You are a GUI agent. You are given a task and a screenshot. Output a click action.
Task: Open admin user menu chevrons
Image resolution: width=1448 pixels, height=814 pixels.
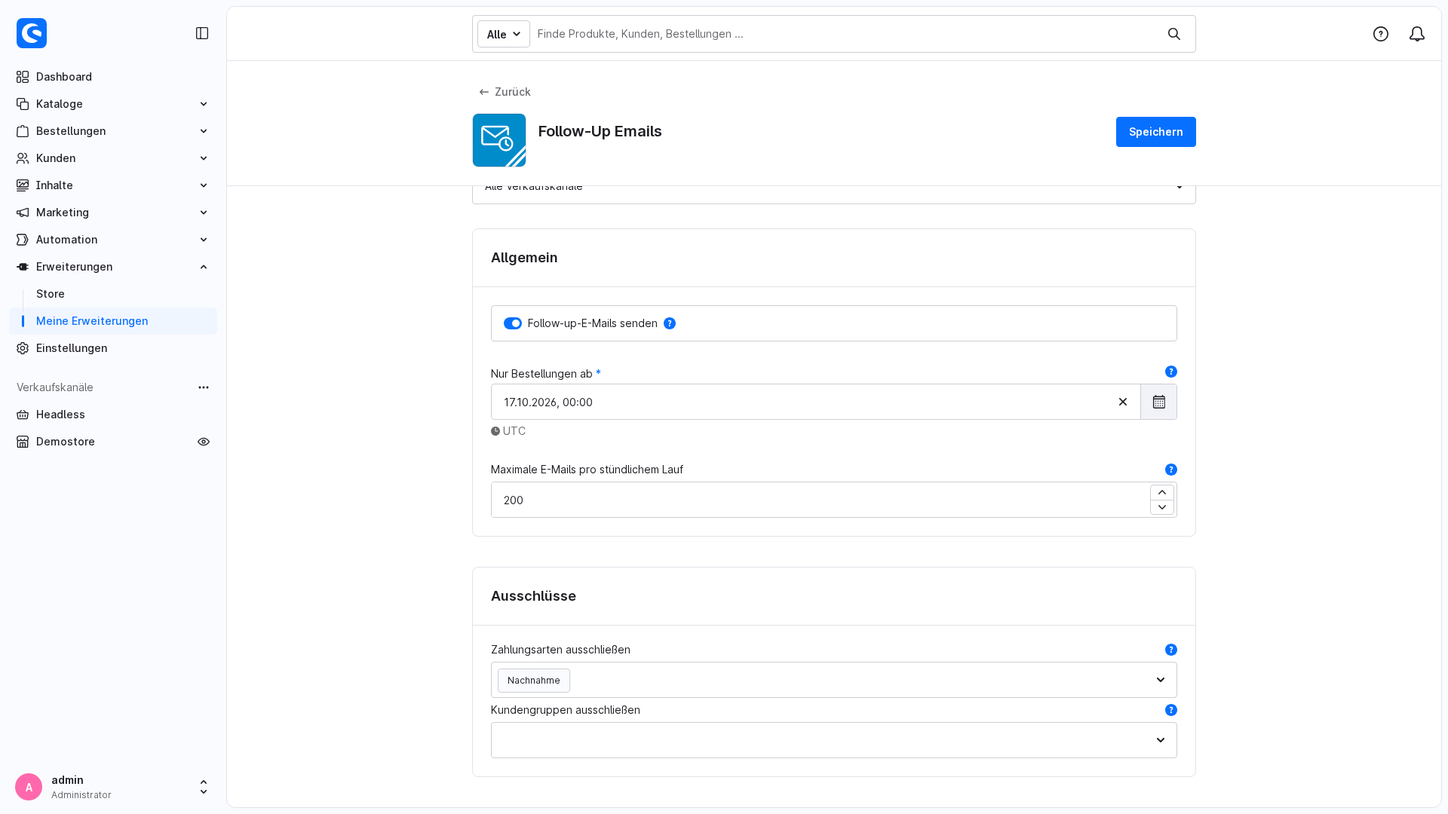[x=204, y=787]
